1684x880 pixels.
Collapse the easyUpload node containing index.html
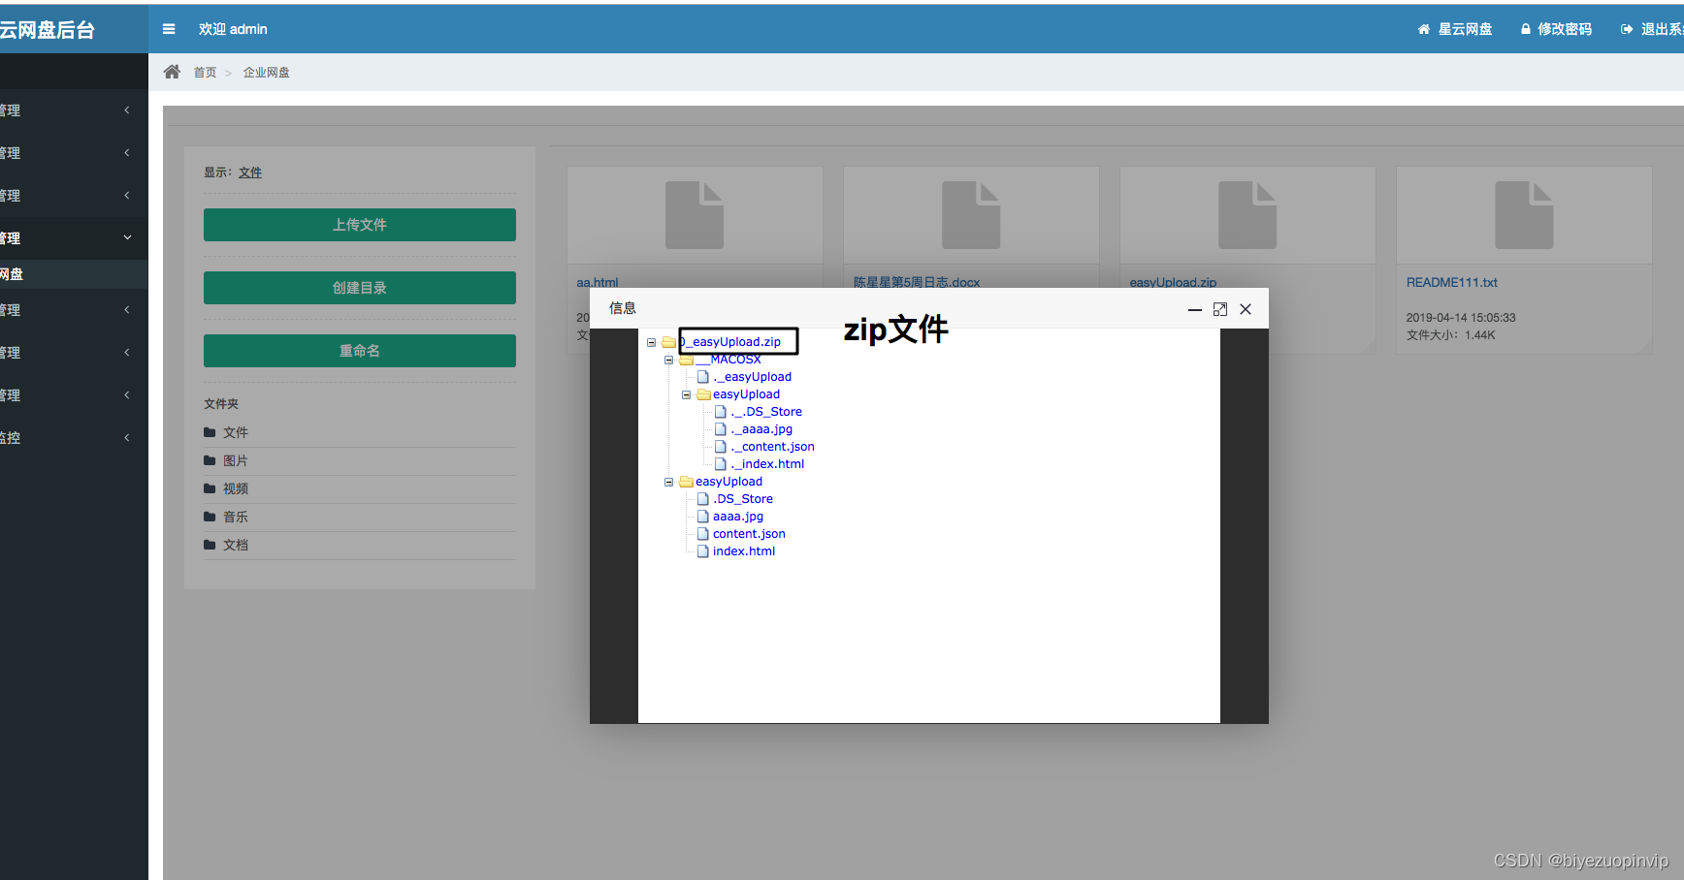point(669,482)
